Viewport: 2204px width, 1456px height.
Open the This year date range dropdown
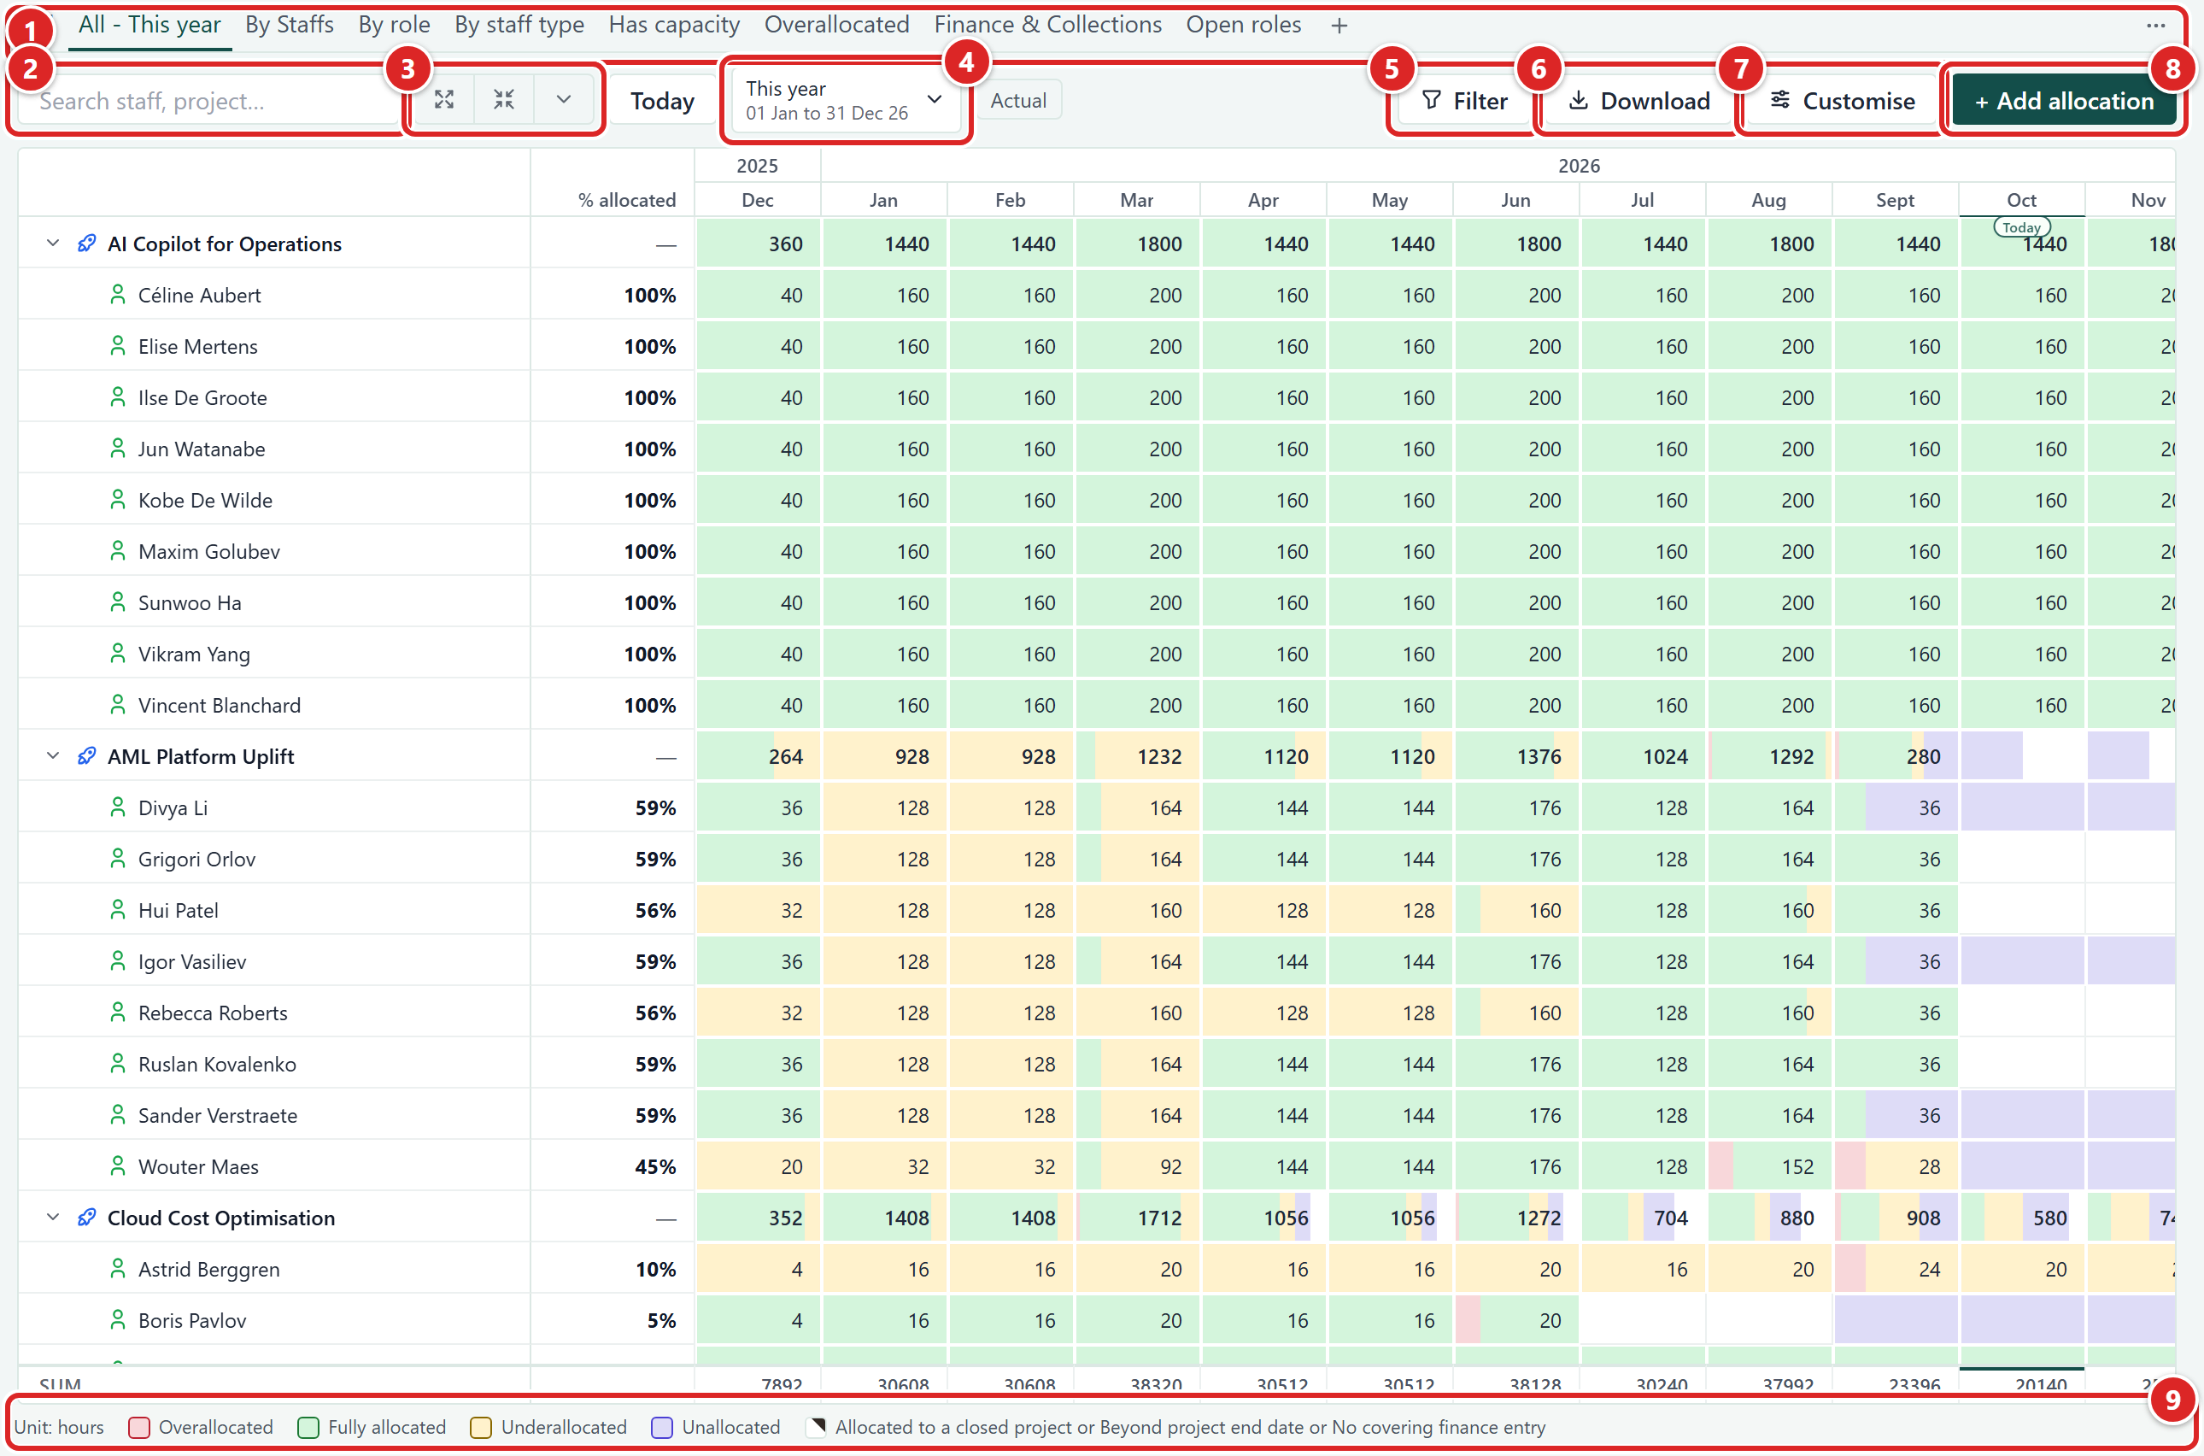click(x=846, y=100)
